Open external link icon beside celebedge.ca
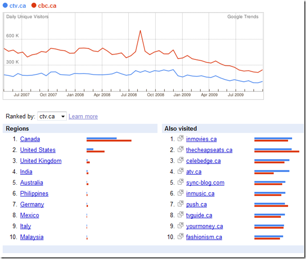The width and height of the screenshot is (306, 259). click(180, 160)
